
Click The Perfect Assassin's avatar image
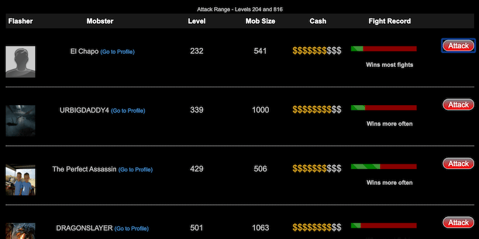tap(20, 180)
